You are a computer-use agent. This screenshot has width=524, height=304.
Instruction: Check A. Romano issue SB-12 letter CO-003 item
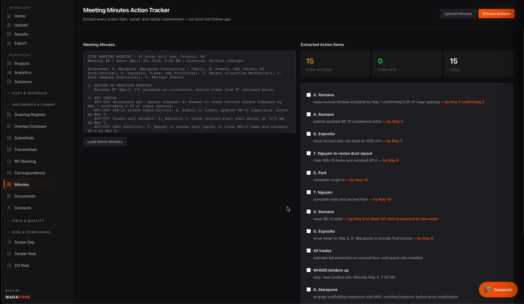coord(309,212)
